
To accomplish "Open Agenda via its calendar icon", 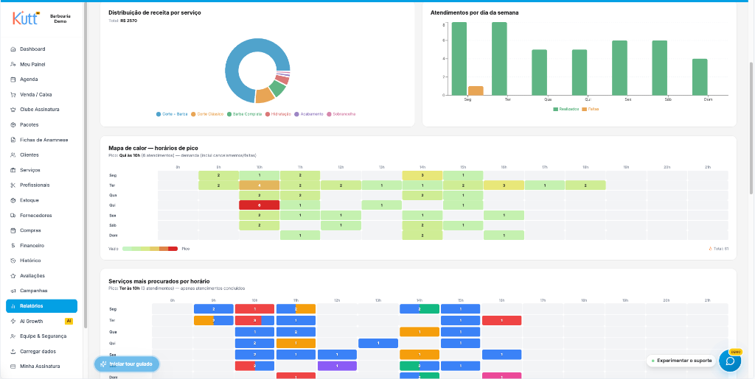I will (13, 79).
